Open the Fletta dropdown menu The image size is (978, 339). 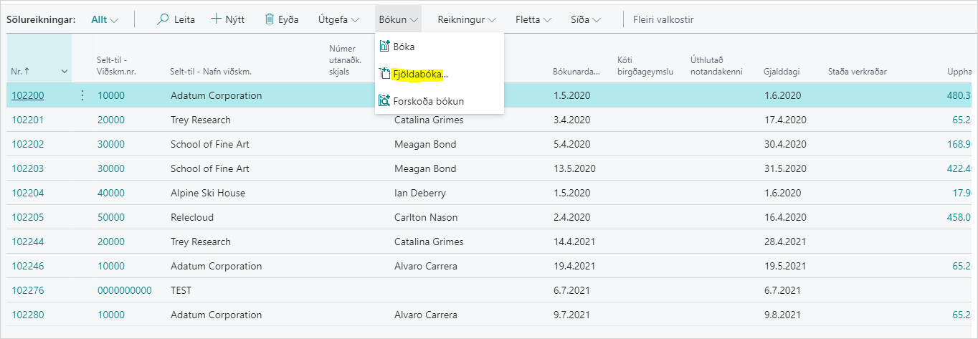pyautogui.click(x=533, y=19)
